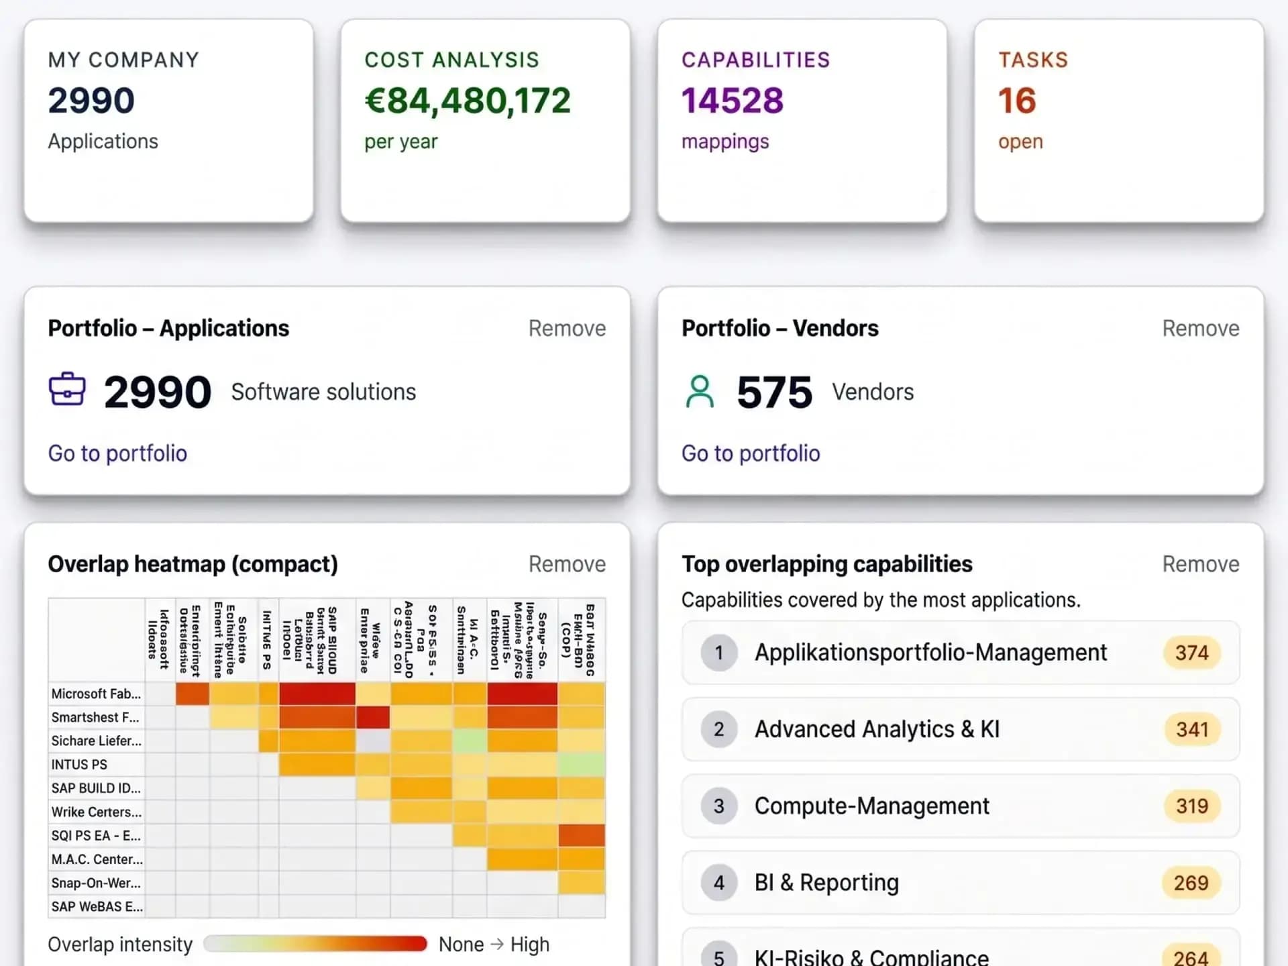Click the rank 3 badge for Compute-Management
The image size is (1288, 966).
click(x=718, y=806)
